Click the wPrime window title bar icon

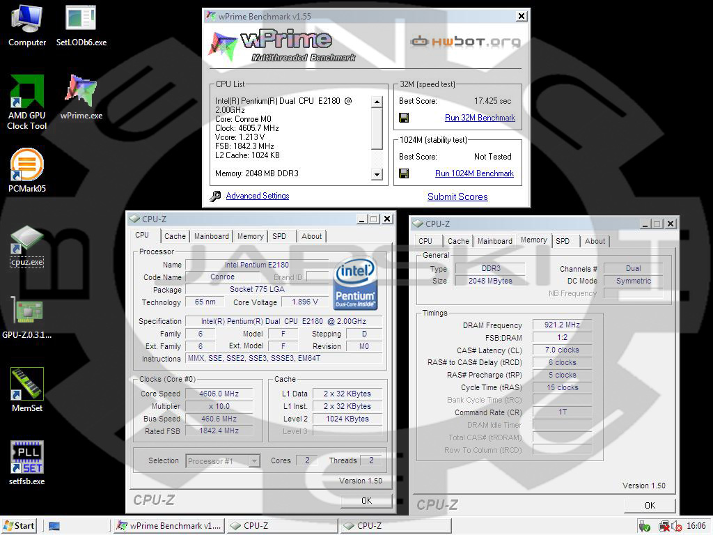(x=211, y=17)
